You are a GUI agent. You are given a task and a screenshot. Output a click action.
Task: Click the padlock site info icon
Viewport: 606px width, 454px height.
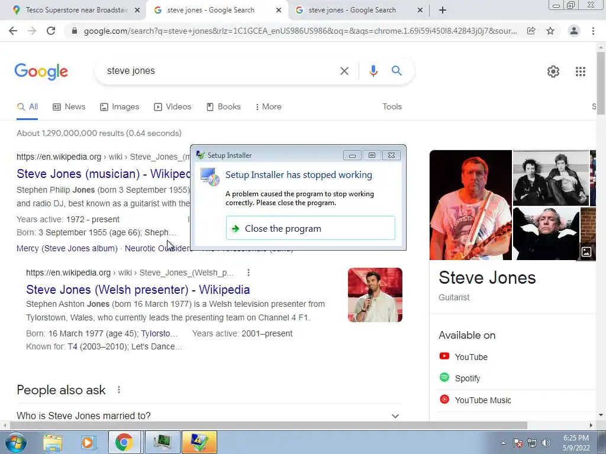[75, 31]
